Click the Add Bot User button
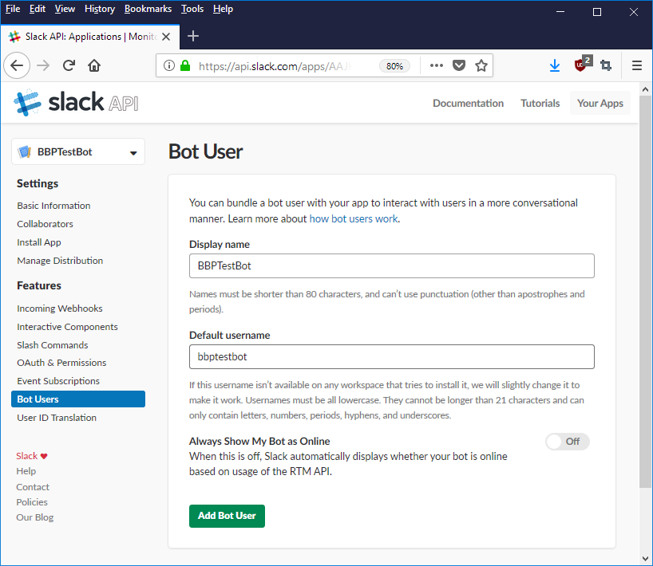The width and height of the screenshot is (653, 566). pos(227,516)
